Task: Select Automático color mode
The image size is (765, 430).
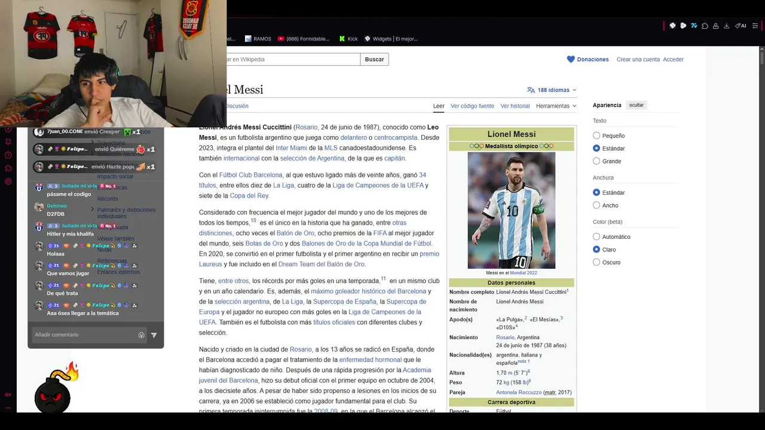Action: coord(596,236)
